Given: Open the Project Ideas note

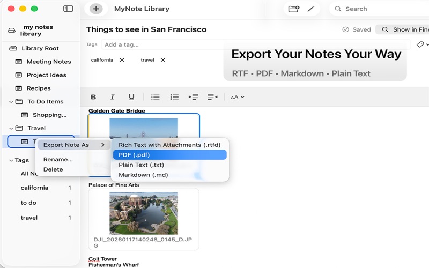Looking at the screenshot, I should pos(47,75).
